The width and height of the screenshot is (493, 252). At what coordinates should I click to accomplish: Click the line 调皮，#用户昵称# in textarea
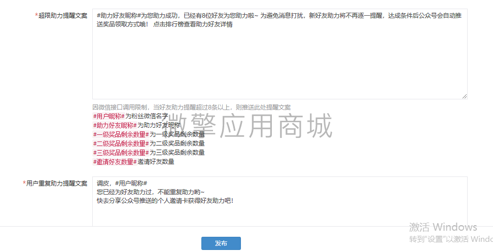pos(122,183)
